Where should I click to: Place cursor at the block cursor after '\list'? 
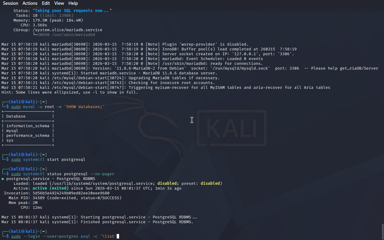click(x=118, y=236)
